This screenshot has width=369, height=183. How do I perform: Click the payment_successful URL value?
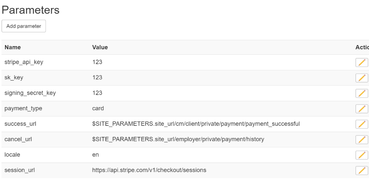pos(196,124)
